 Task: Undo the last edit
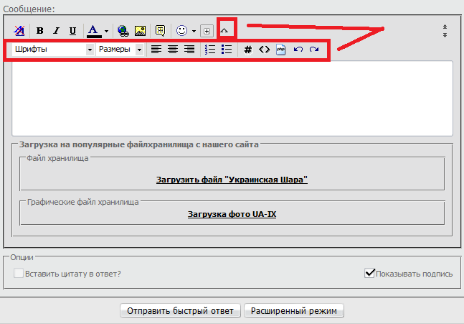coord(298,49)
